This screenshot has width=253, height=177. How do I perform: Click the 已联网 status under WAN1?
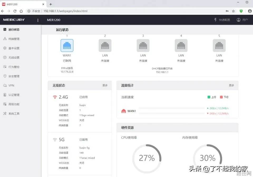(x=67, y=61)
